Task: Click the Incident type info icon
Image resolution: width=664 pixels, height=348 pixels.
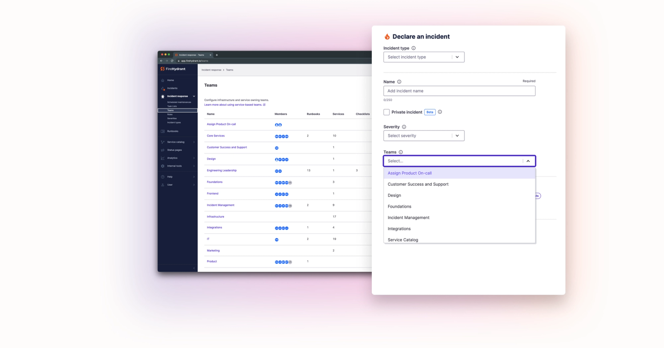Action: coord(413,48)
